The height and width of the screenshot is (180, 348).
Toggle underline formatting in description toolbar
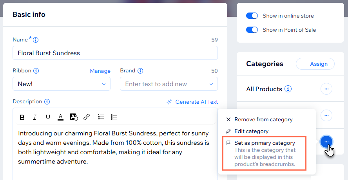point(48,117)
